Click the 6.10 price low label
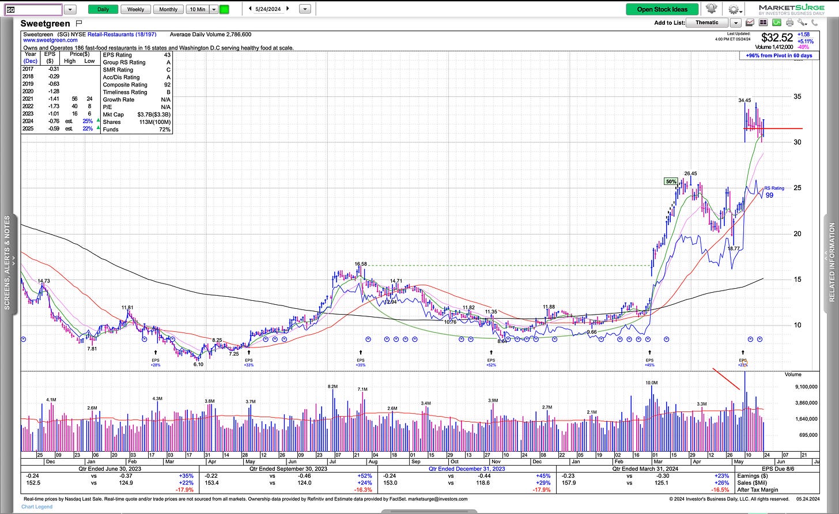Image resolution: width=839 pixels, height=514 pixels. tap(198, 364)
